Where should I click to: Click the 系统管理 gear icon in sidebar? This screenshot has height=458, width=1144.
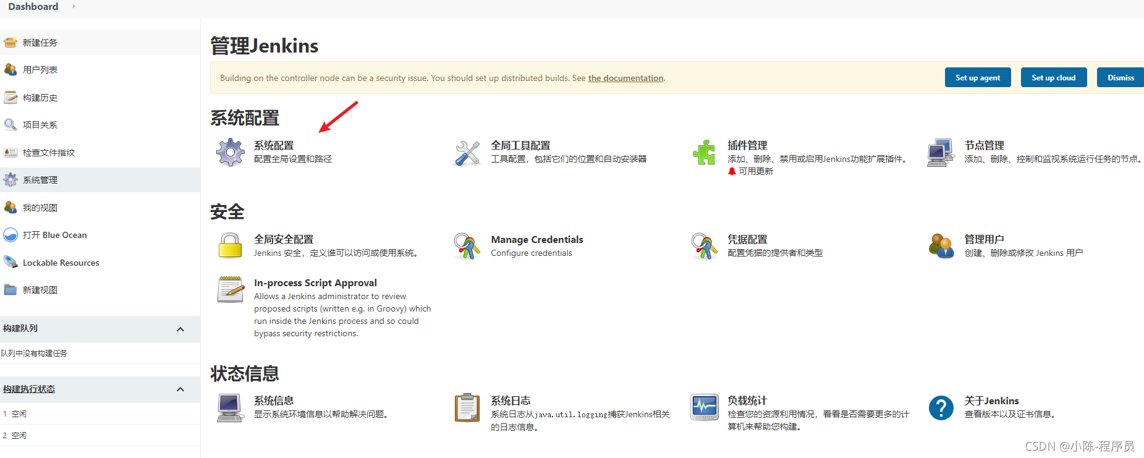point(11,180)
